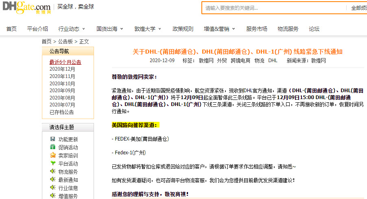This screenshot has width=367, height=199.
Task: Click 公告板 in the breadcrumb
Action: [x=65, y=41]
